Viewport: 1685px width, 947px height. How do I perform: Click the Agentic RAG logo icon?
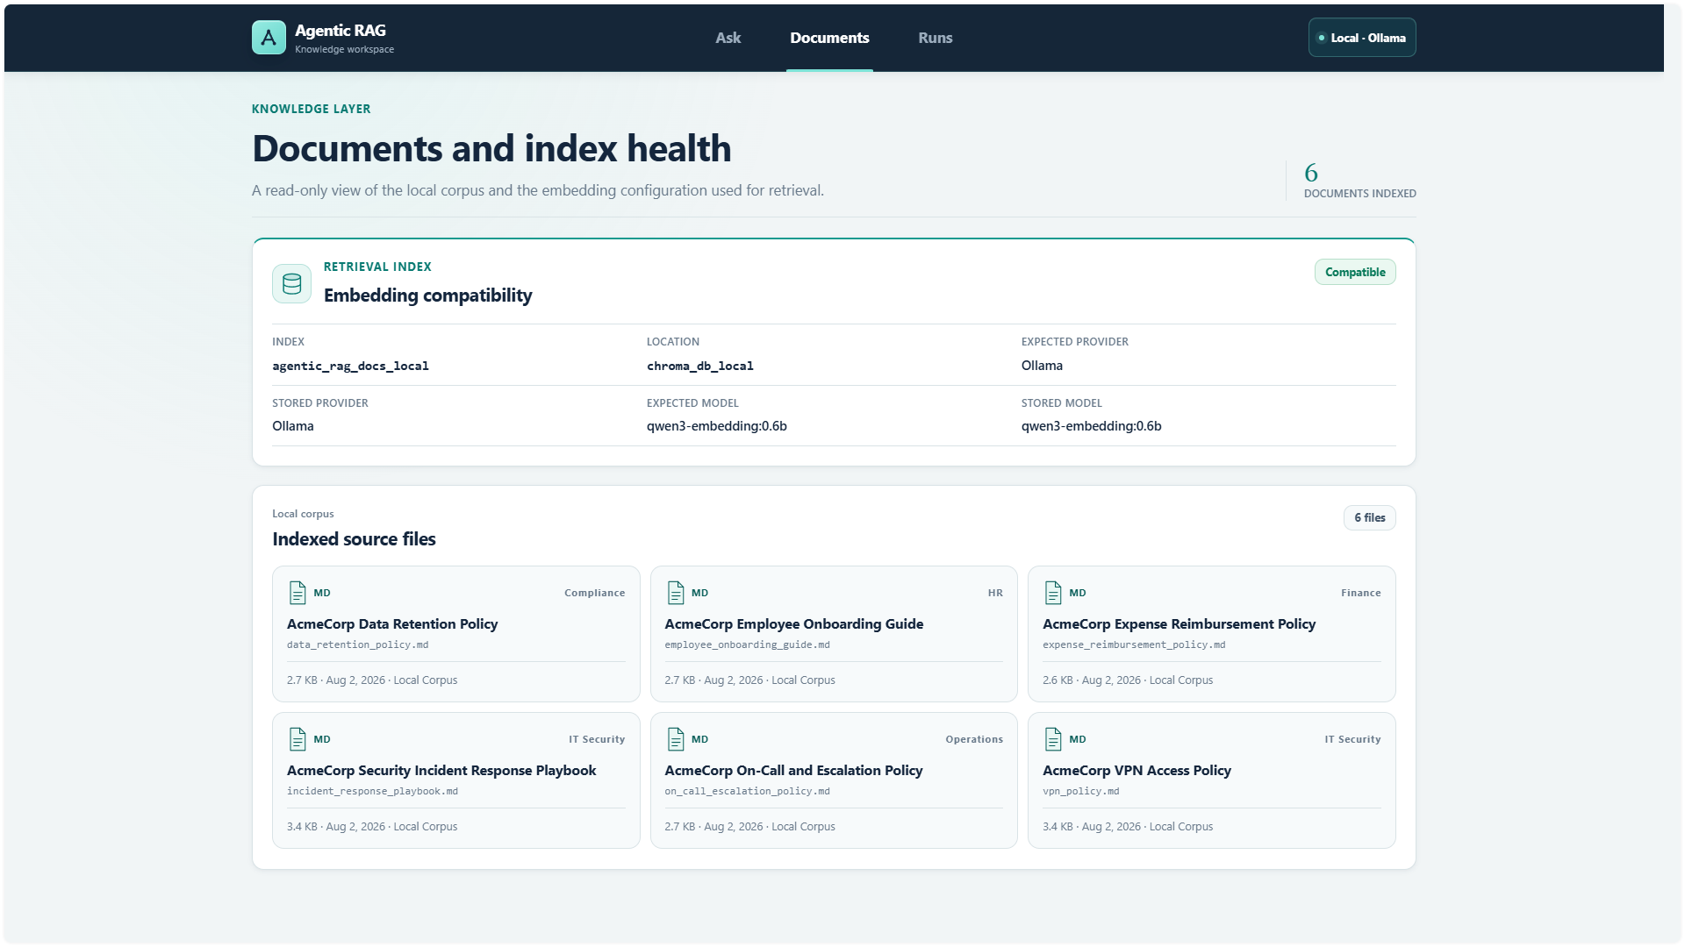269,38
